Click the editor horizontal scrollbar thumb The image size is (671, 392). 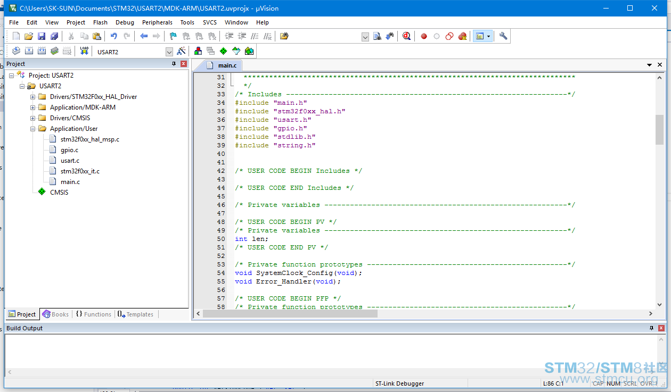point(290,314)
